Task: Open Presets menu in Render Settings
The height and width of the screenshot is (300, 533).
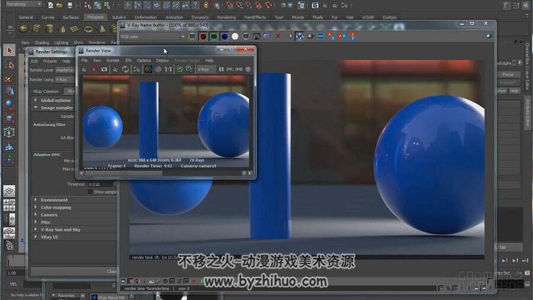Action: (50, 61)
